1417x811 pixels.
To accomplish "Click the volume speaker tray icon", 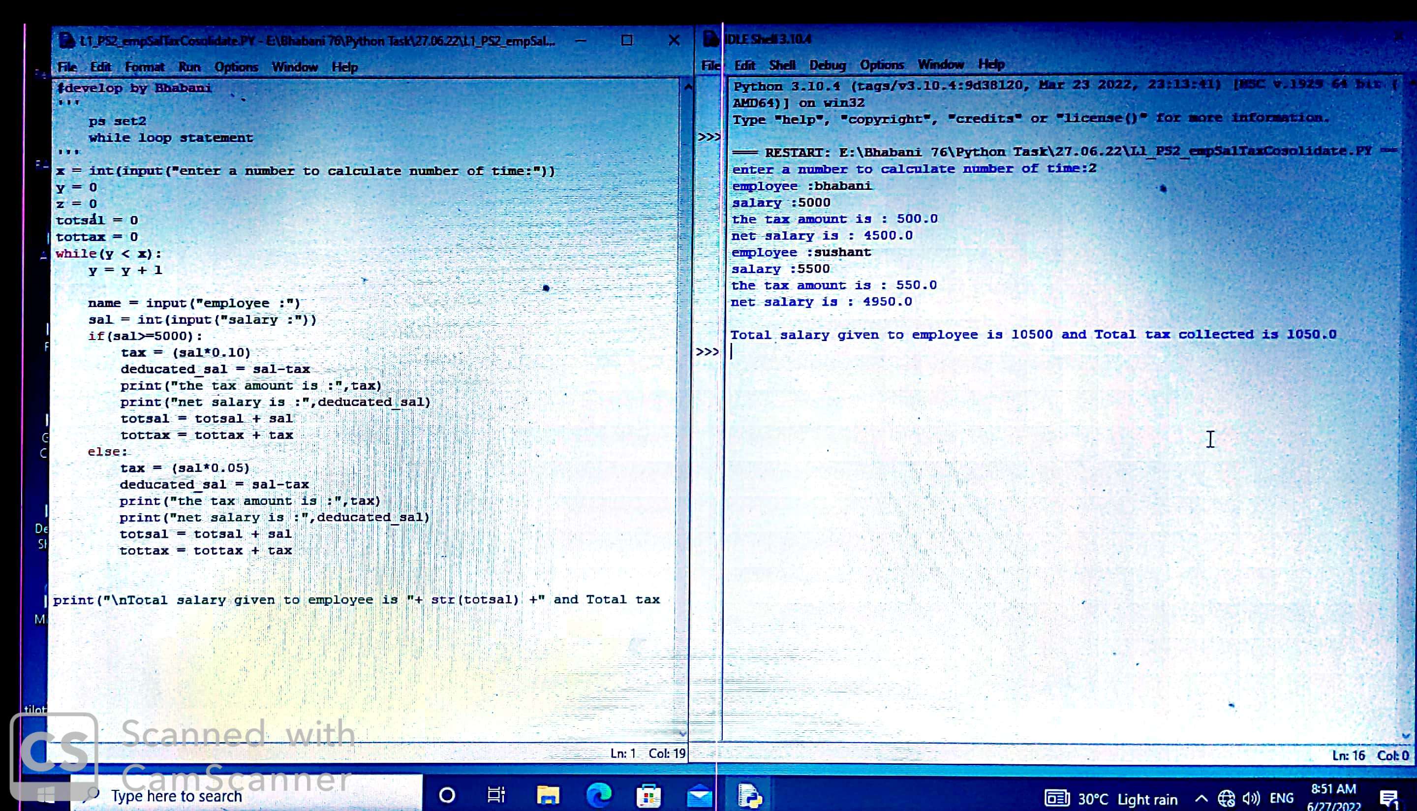I will tap(1251, 799).
